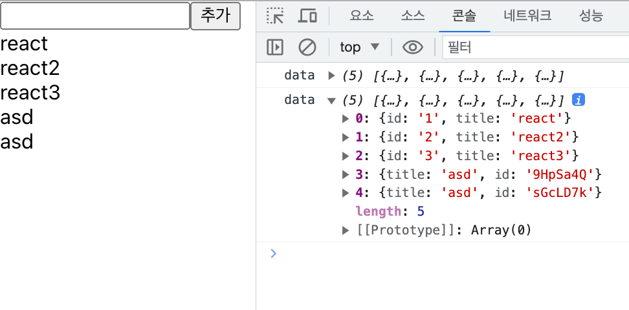The height and width of the screenshot is (310, 629).
Task: Expand object 0 with title 'react'
Action: tap(346, 119)
